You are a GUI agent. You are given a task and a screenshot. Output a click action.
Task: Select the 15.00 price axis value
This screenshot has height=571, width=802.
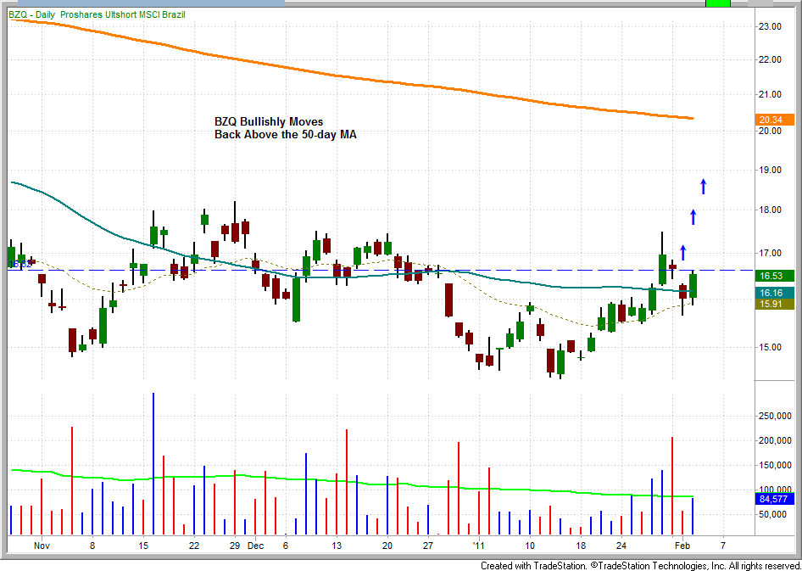pos(771,347)
